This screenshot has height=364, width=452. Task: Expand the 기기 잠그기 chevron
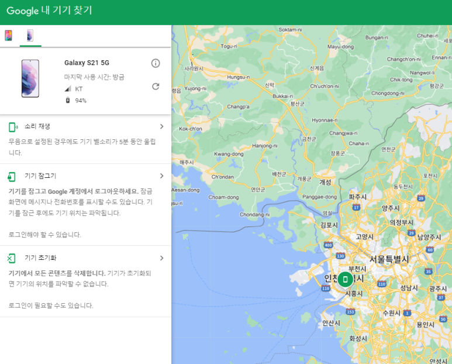point(162,176)
